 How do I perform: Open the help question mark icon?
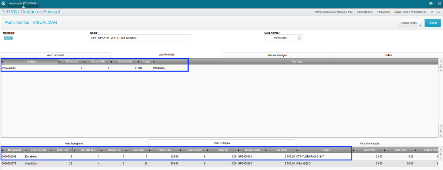click(x=439, y=3)
